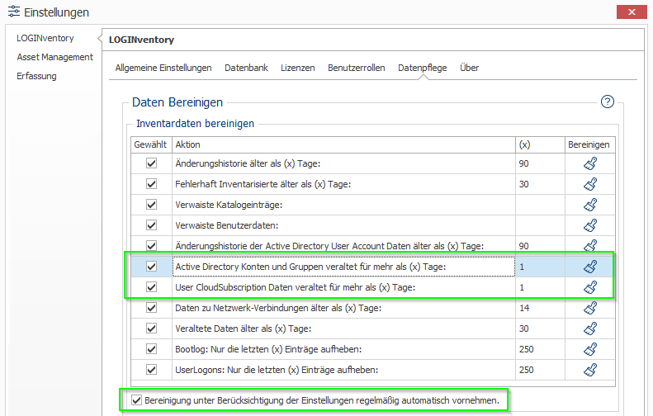Image resolution: width=653 pixels, height=416 pixels.
Task: Toggle Active Directory User Account history checkbox
Action: [x=151, y=246]
